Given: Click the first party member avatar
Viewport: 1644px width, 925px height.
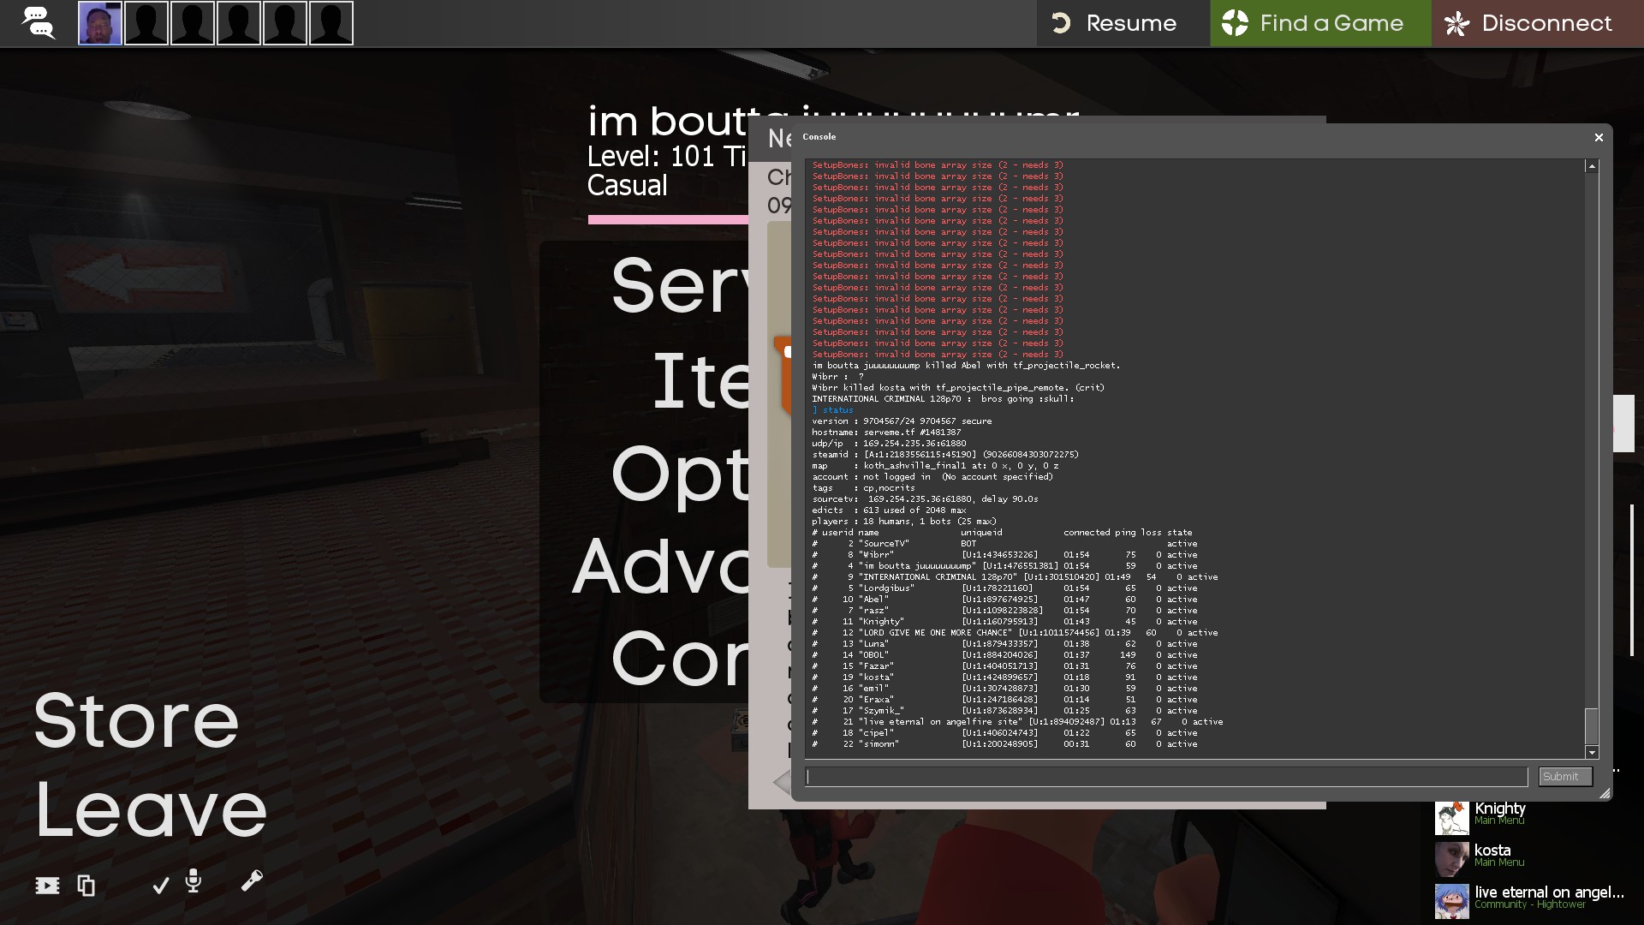Looking at the screenshot, I should (100, 23).
